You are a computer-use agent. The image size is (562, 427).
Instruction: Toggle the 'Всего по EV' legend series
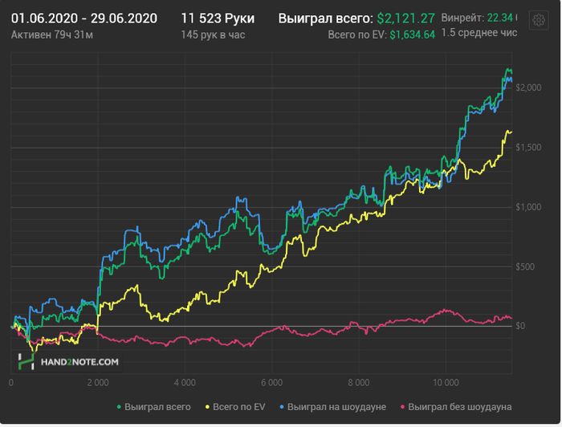(235, 407)
